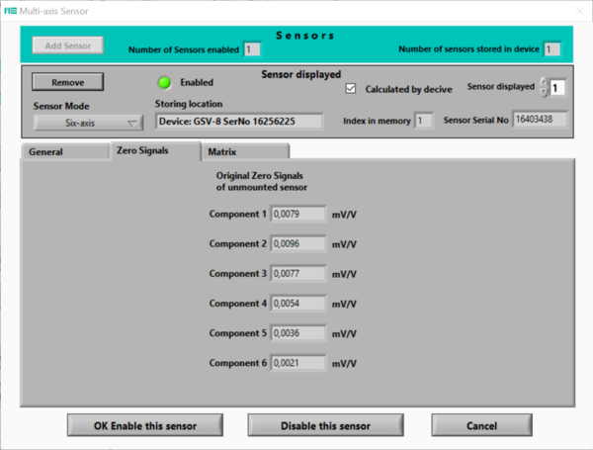This screenshot has height=450, width=593.
Task: Click the Component 1 value field
Action: [x=297, y=214]
